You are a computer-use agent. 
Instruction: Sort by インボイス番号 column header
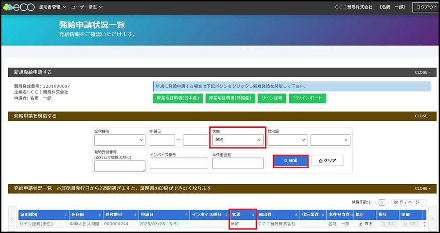pyautogui.click(x=209, y=215)
